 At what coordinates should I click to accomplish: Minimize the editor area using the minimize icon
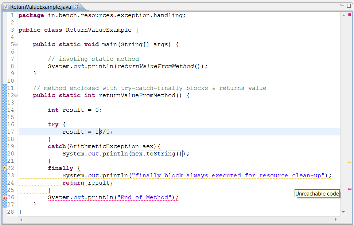coord(342,5)
